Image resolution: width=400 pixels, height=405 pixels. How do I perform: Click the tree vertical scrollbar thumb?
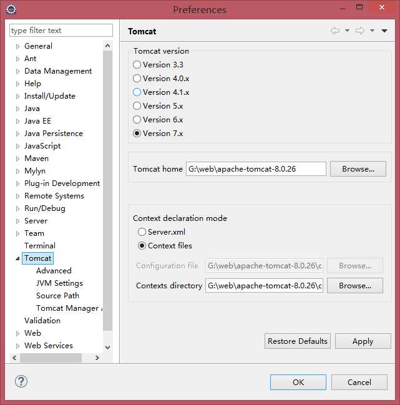[x=108, y=190]
